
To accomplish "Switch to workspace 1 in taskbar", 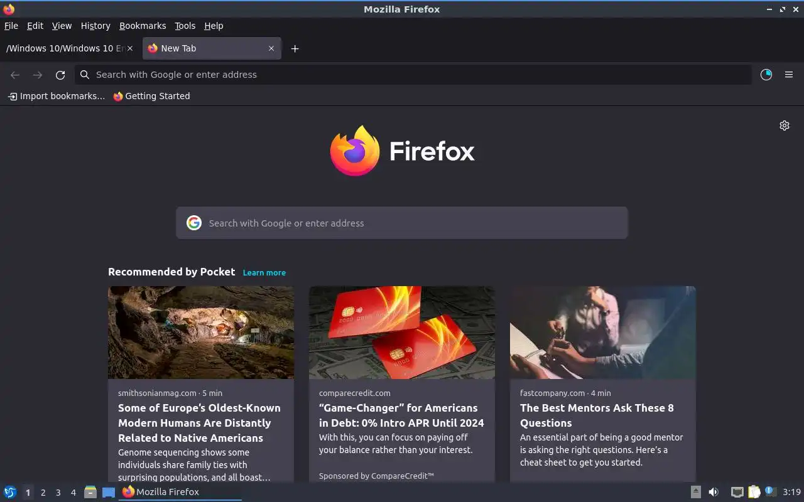I will (x=28, y=493).
